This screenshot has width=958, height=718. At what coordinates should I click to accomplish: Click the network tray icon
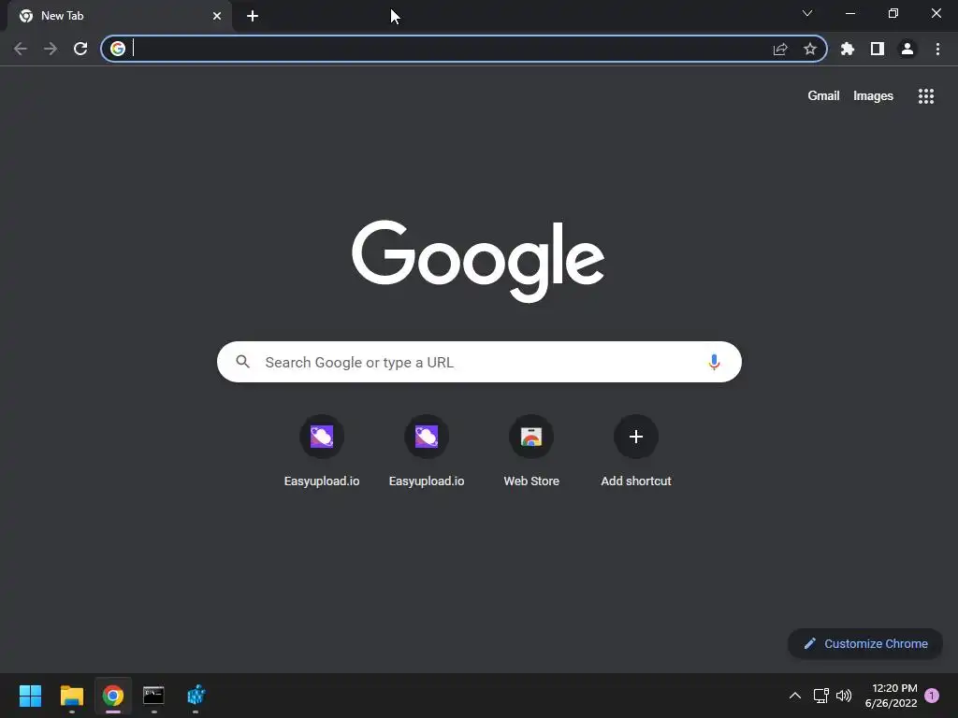(820, 696)
